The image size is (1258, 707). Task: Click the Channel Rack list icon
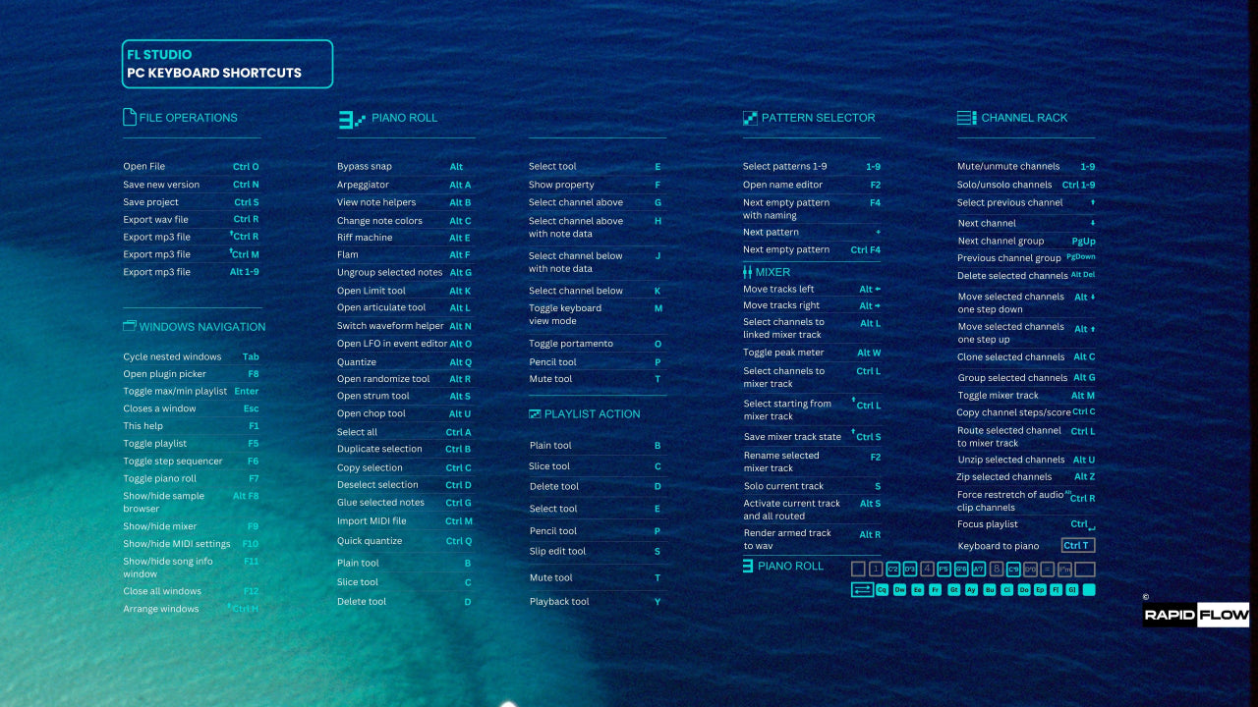(965, 117)
